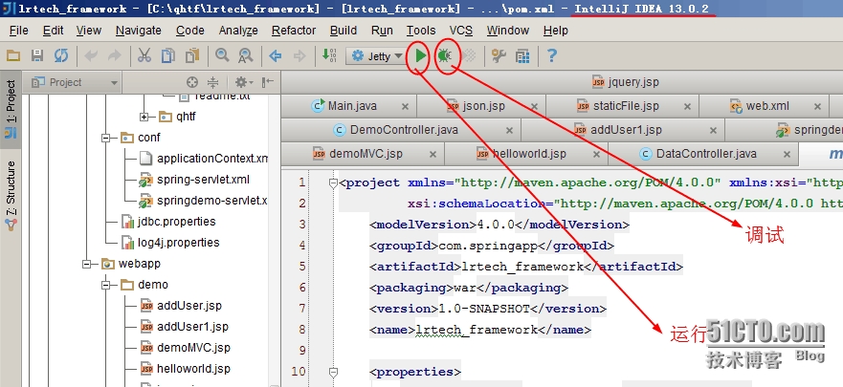Screen dimensions: 843x387
Task: Close the json.jsp tab
Action: [534, 107]
